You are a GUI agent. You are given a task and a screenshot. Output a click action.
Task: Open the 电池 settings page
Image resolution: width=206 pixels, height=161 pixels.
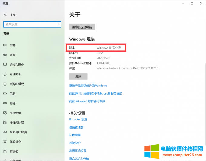[13, 93]
